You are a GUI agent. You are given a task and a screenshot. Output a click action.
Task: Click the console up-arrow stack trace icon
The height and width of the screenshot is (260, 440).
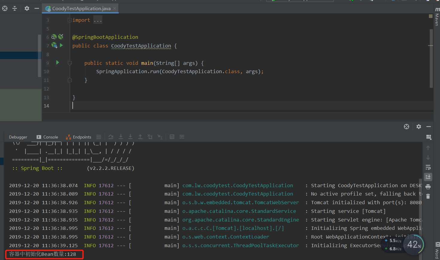click(x=428, y=148)
